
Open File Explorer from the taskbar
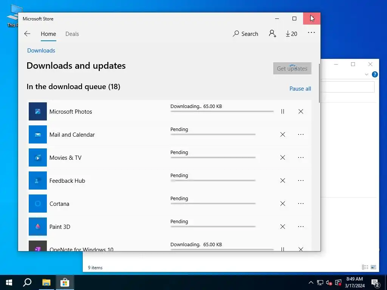(x=46, y=282)
